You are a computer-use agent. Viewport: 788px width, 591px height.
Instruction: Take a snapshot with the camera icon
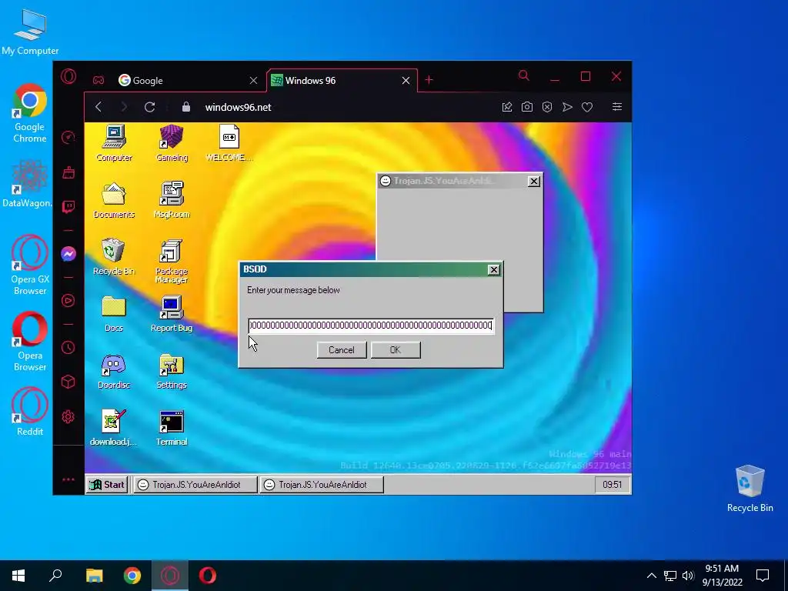tap(526, 107)
